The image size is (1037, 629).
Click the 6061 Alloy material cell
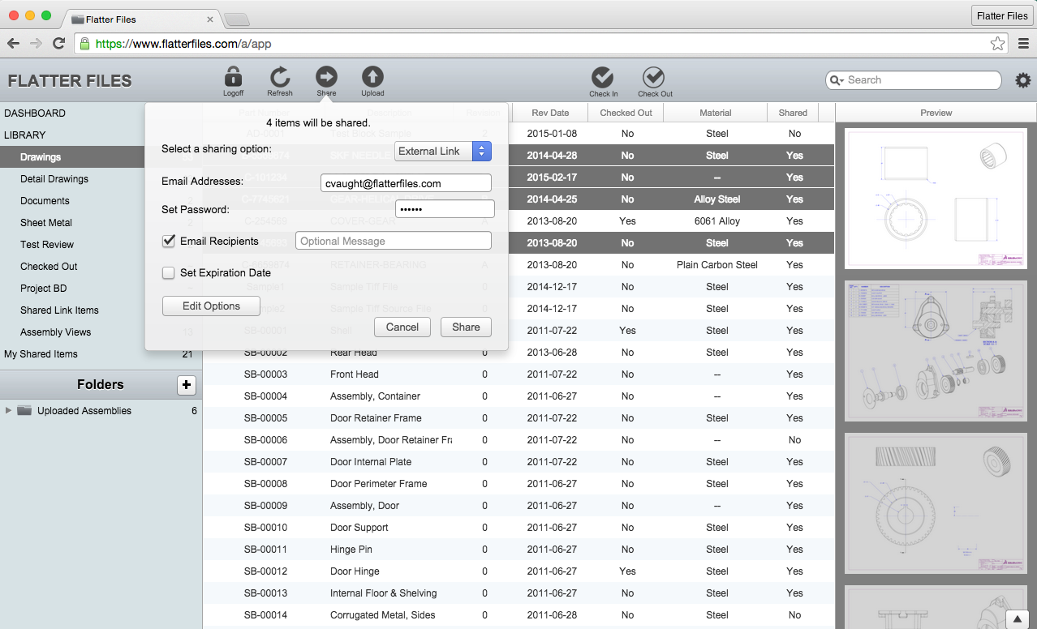(x=717, y=221)
